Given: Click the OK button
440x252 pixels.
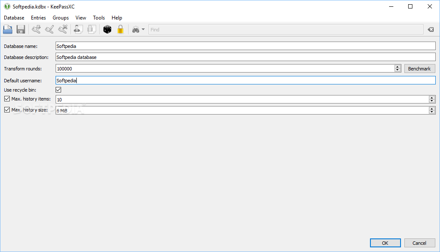Looking at the screenshot, I should (385, 243).
